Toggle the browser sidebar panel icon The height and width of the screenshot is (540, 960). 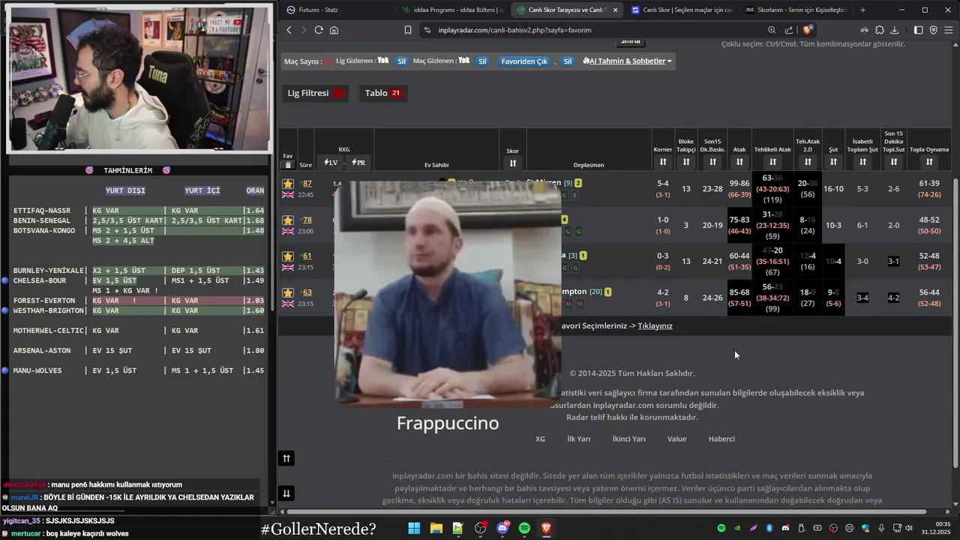919,30
